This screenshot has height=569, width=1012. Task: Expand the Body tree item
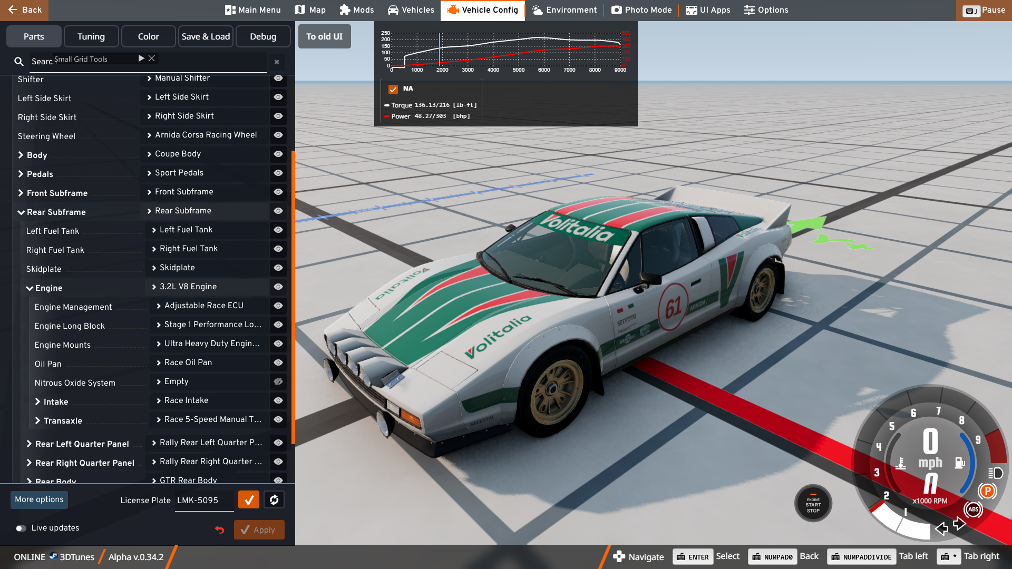point(21,155)
